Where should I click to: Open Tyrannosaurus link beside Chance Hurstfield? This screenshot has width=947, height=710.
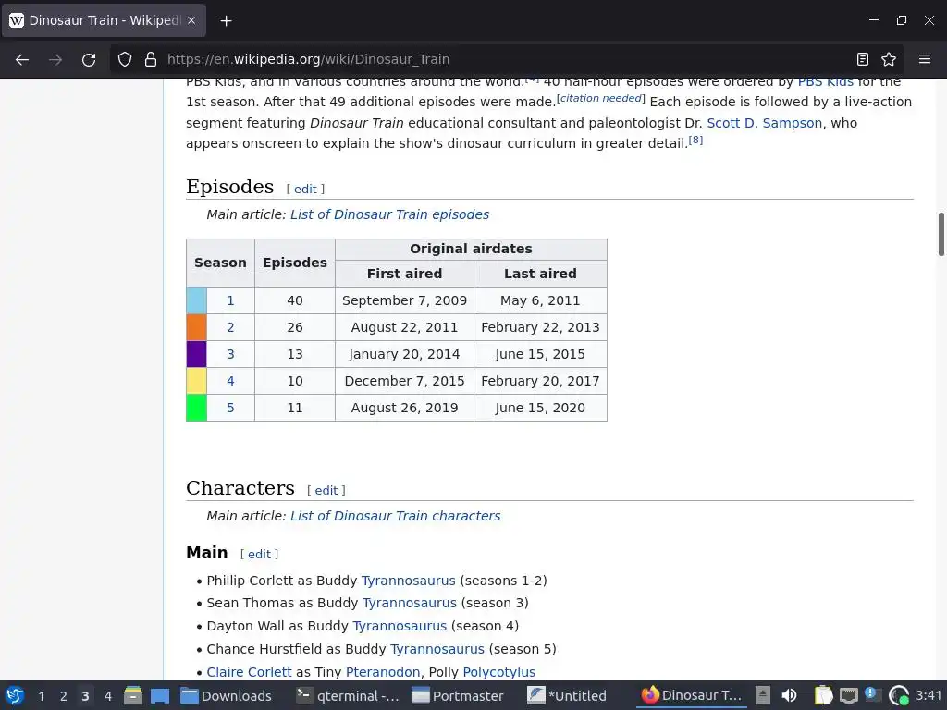(x=437, y=649)
